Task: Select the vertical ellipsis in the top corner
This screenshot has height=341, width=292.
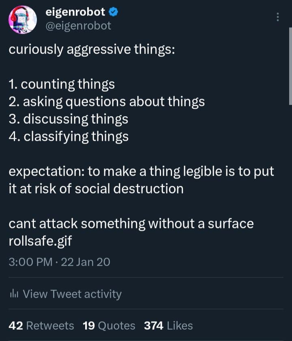Action: click(278, 17)
